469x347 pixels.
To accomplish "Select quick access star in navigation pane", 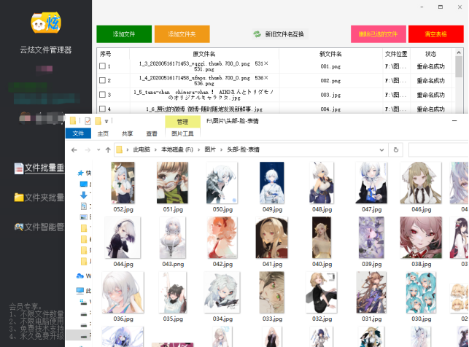I will coord(80,173).
